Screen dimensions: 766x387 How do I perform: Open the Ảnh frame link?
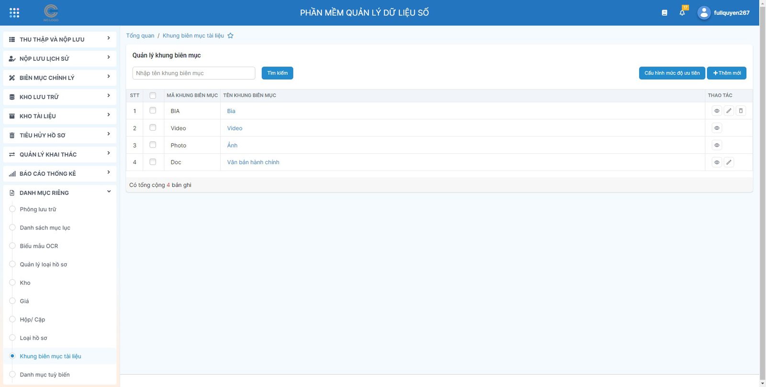click(x=232, y=145)
